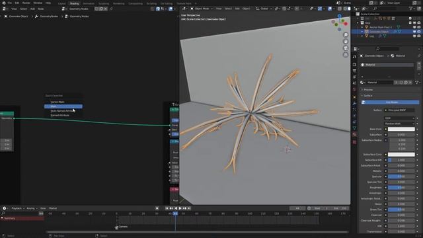
Task: Click the blue Z axis of the navigation gizmo
Action: coord(340,17)
